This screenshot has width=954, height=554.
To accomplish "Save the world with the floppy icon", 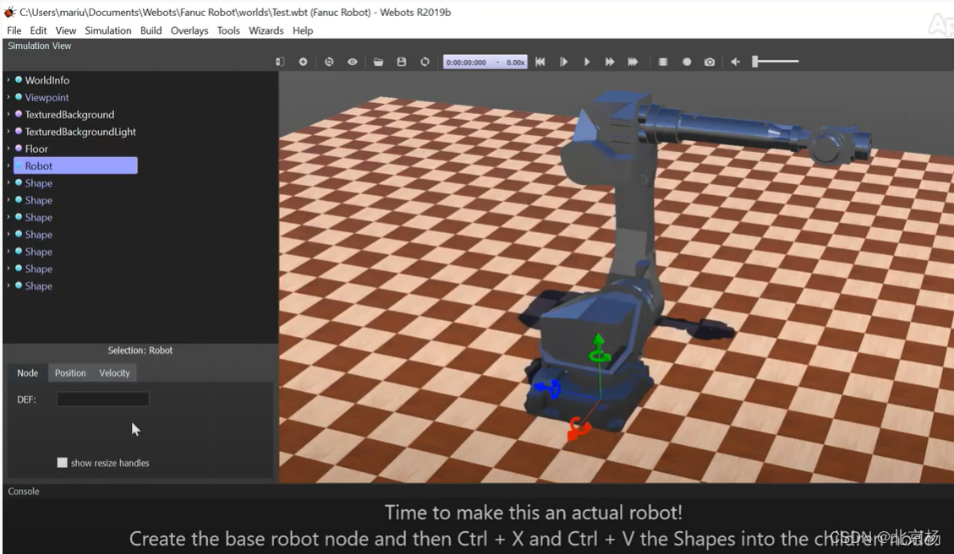I will (x=402, y=62).
